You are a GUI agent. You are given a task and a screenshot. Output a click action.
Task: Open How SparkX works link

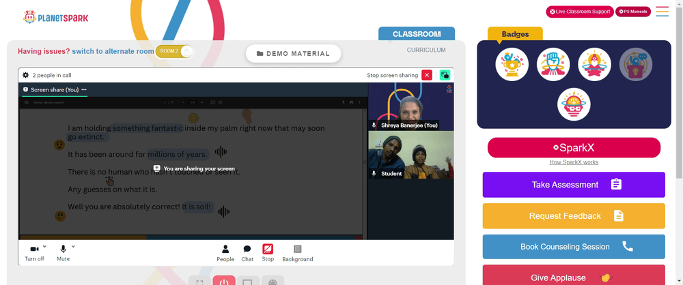(x=574, y=162)
